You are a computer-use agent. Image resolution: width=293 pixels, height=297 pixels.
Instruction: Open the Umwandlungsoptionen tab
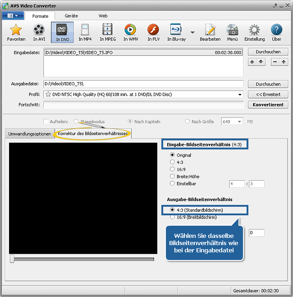(x=29, y=134)
